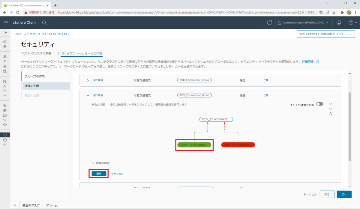This screenshot has height=209, width=360.
Task: Click red PRD_Environment source node
Action: point(238,145)
